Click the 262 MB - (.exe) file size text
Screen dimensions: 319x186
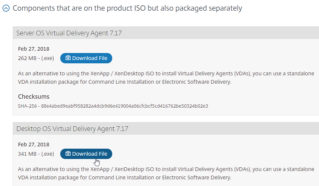pos(36,58)
